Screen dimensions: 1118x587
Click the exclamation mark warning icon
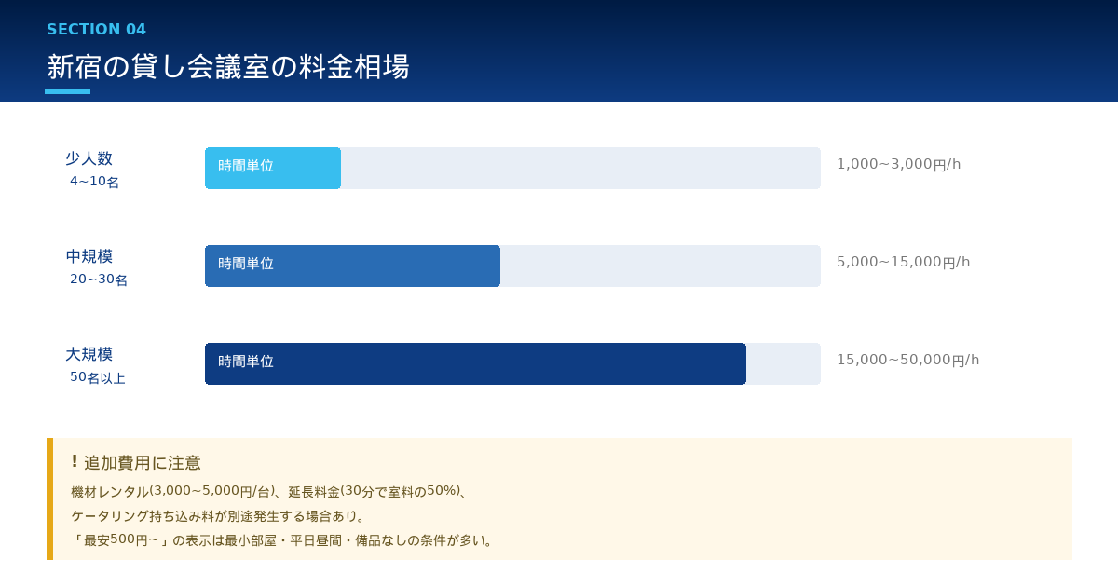tap(75, 461)
